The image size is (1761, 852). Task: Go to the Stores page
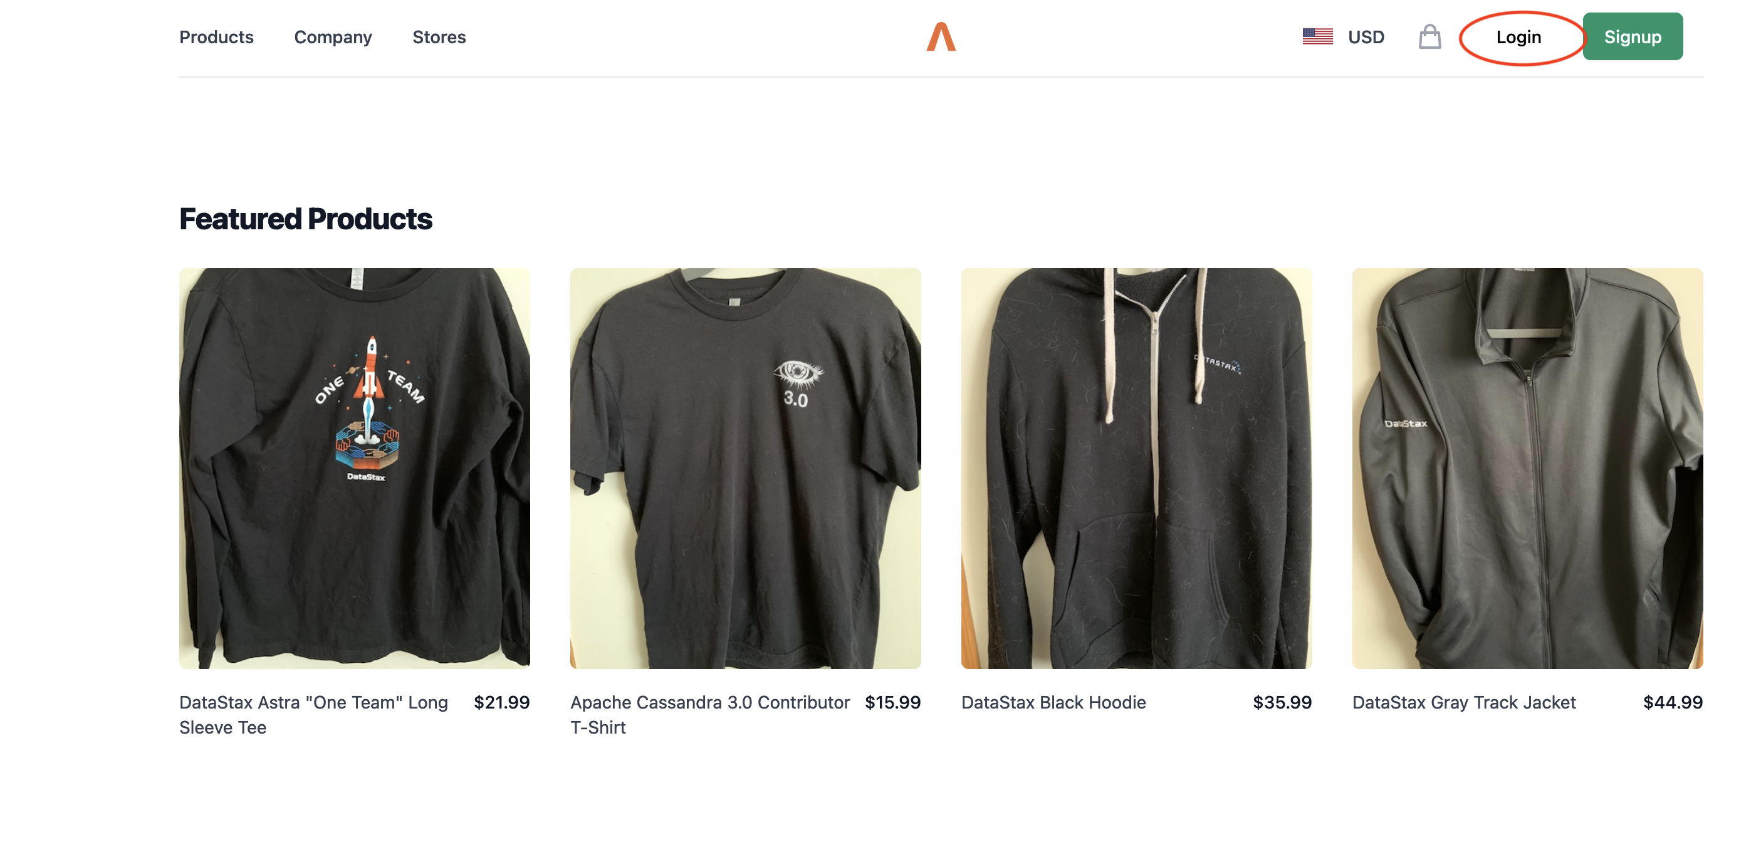pyautogui.click(x=439, y=37)
